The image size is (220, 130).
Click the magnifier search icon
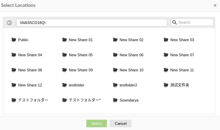(x=174, y=22)
